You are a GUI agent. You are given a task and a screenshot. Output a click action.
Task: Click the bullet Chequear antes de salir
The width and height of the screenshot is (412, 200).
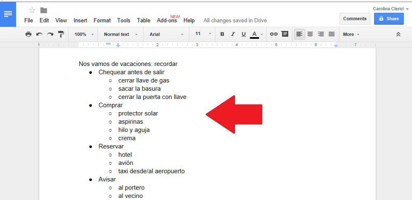tap(132, 72)
